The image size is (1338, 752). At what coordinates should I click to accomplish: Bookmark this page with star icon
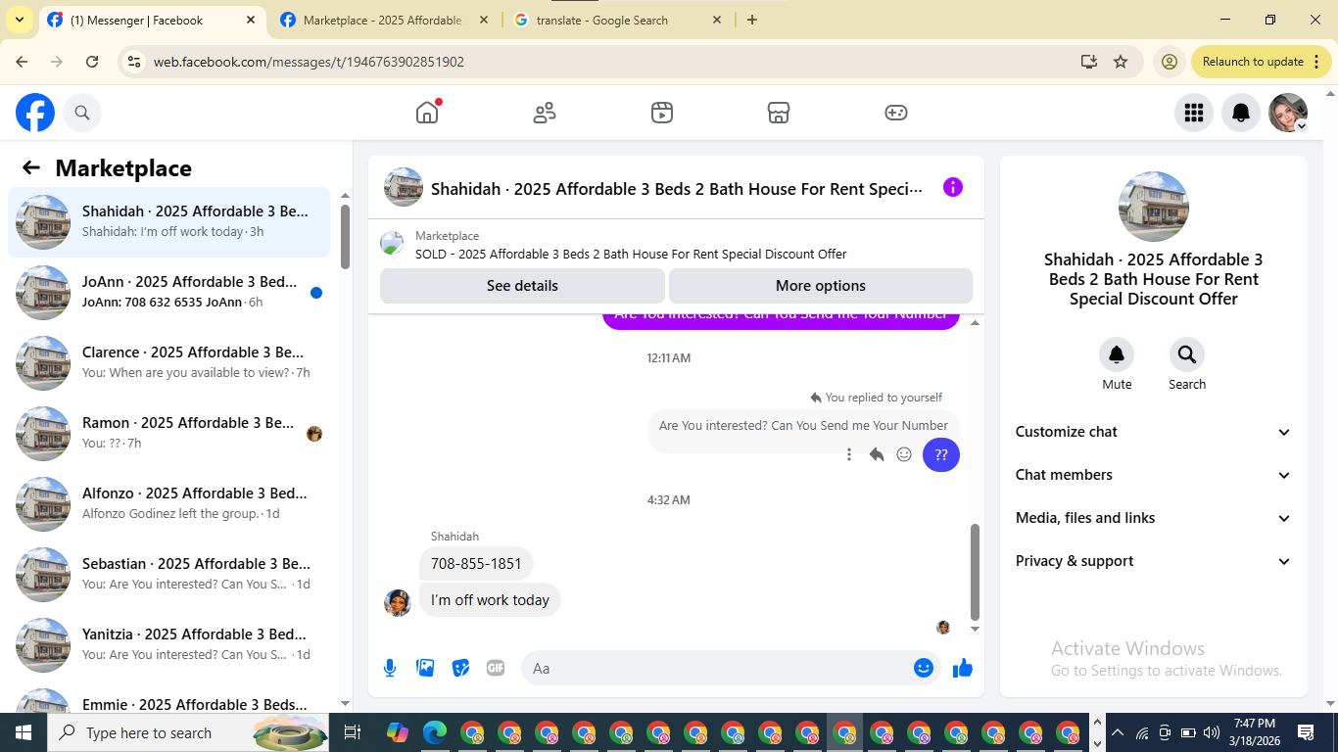(x=1121, y=62)
